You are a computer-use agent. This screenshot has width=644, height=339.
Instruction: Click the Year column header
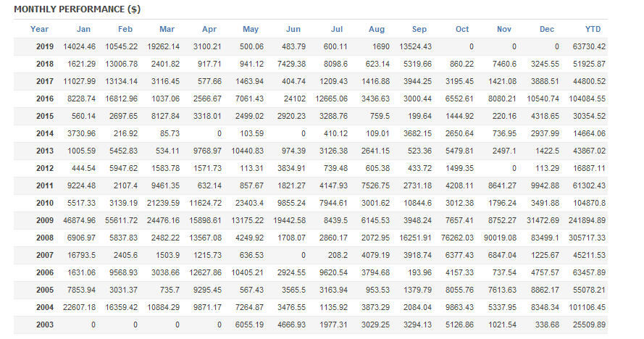[40, 29]
